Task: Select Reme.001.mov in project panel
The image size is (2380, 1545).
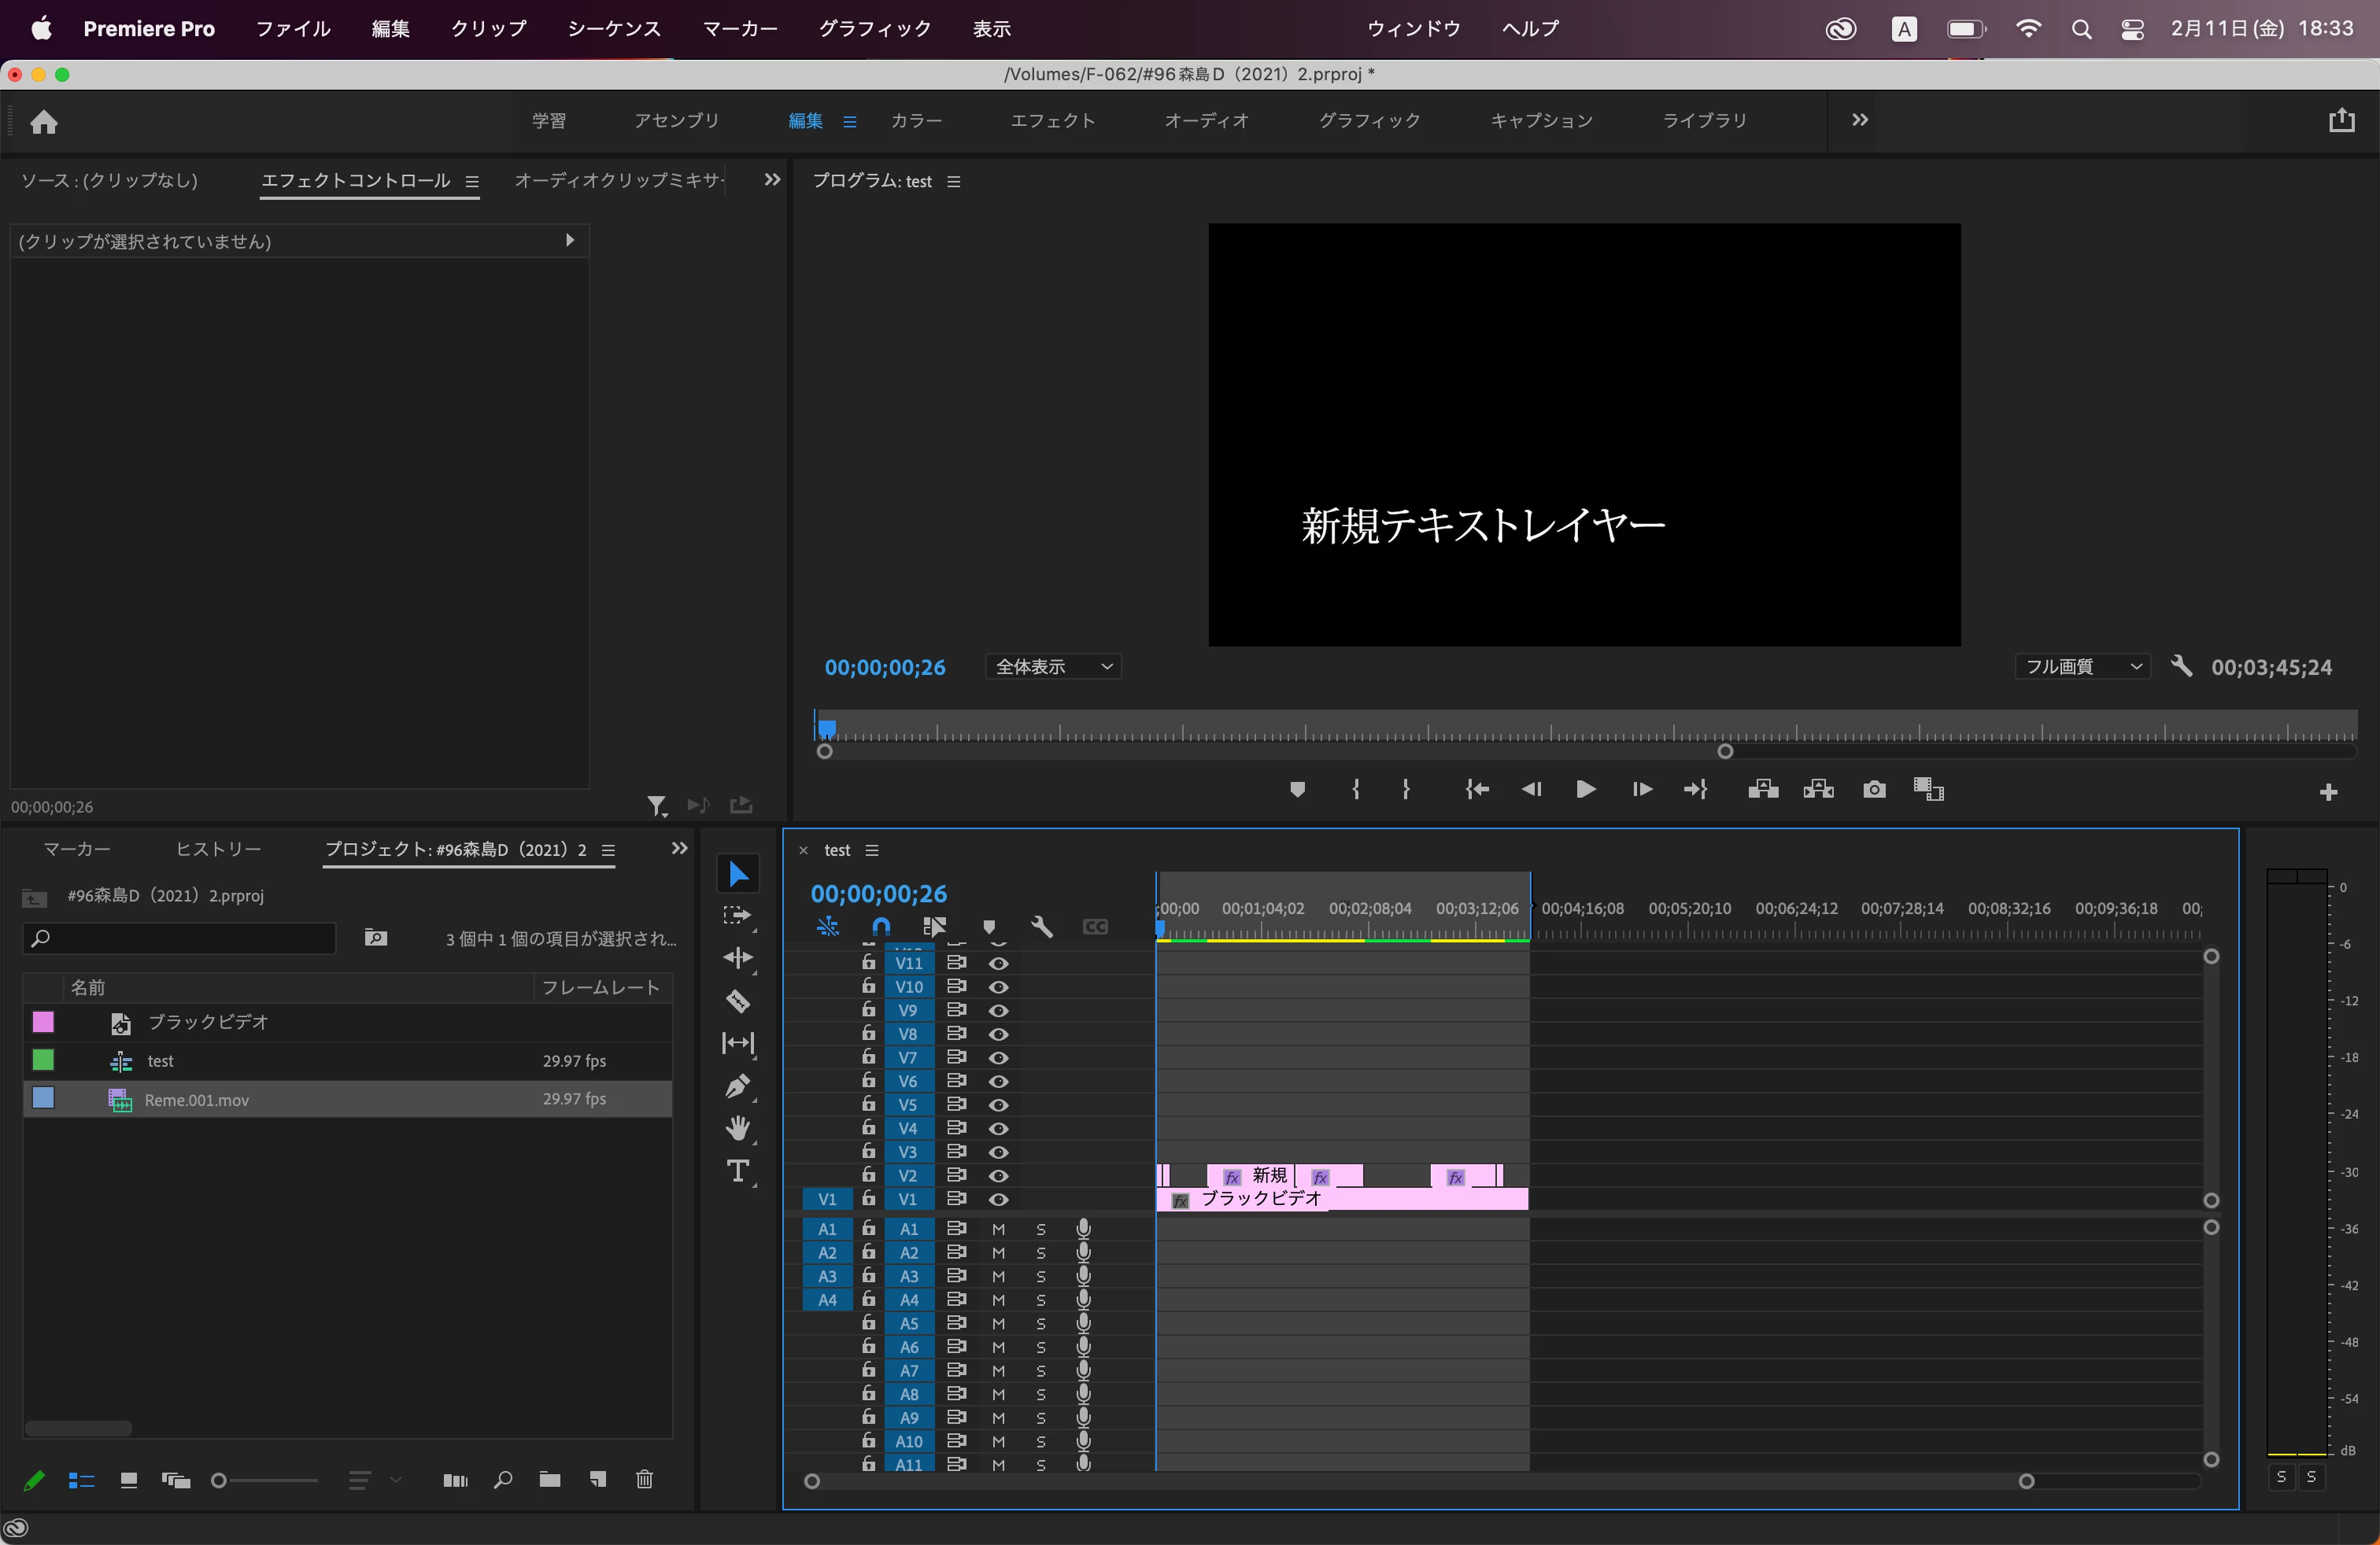Action: tap(197, 1099)
